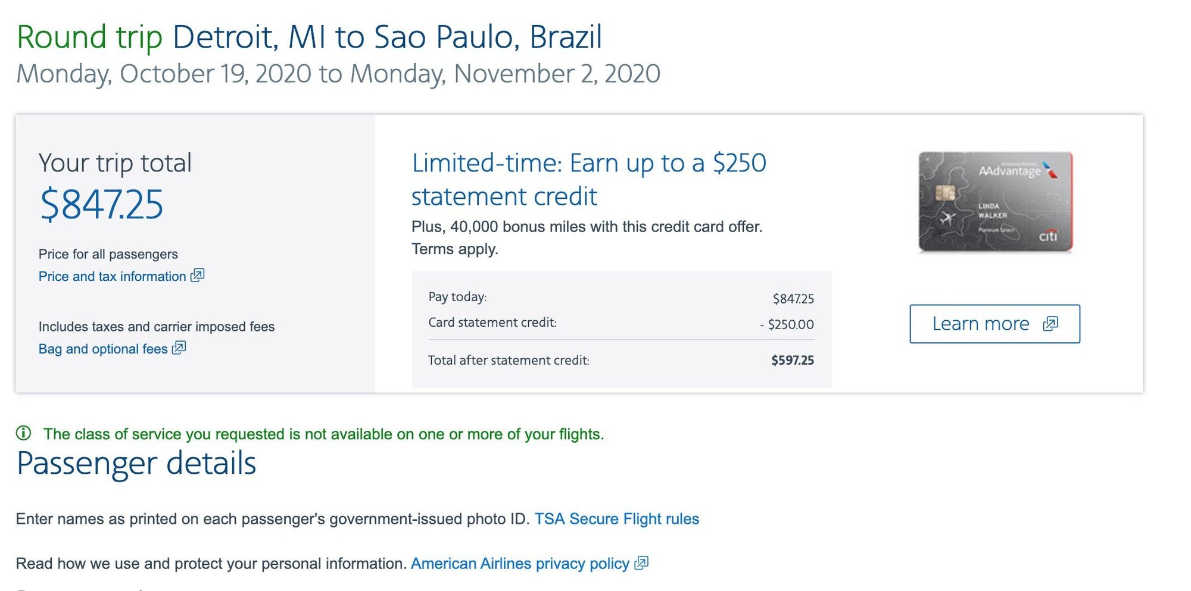Click the new-window icon inside Learn more button

[x=1050, y=324]
